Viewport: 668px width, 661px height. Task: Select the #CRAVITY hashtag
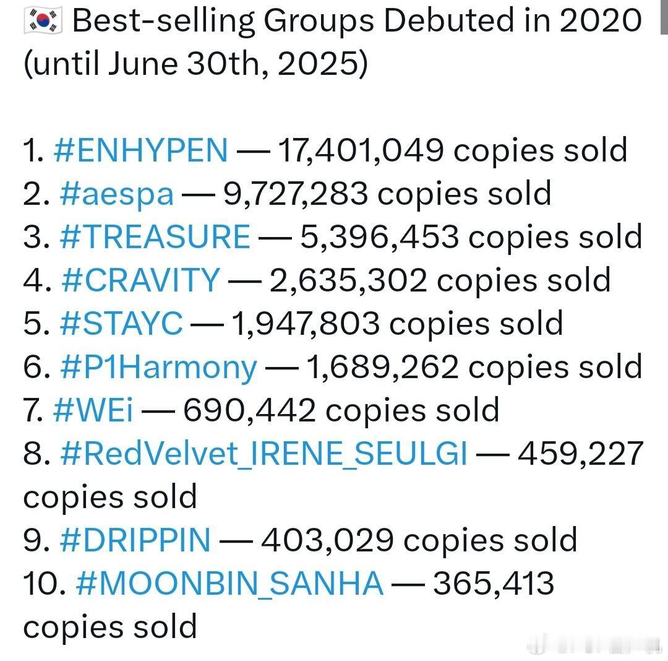140,280
